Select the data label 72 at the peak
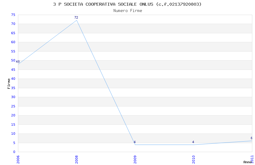The height and width of the screenshot is (165, 255). [x=76, y=17]
